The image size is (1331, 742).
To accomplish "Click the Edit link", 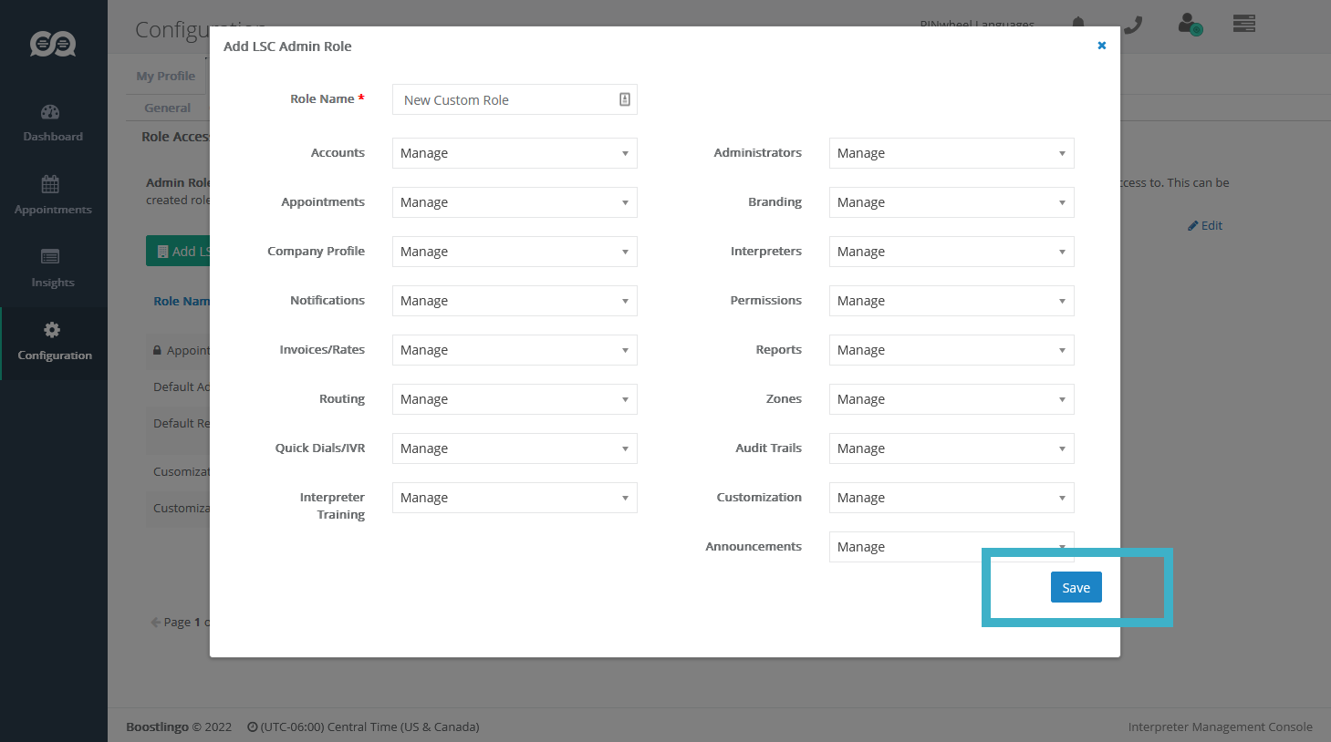I will coord(1205,226).
